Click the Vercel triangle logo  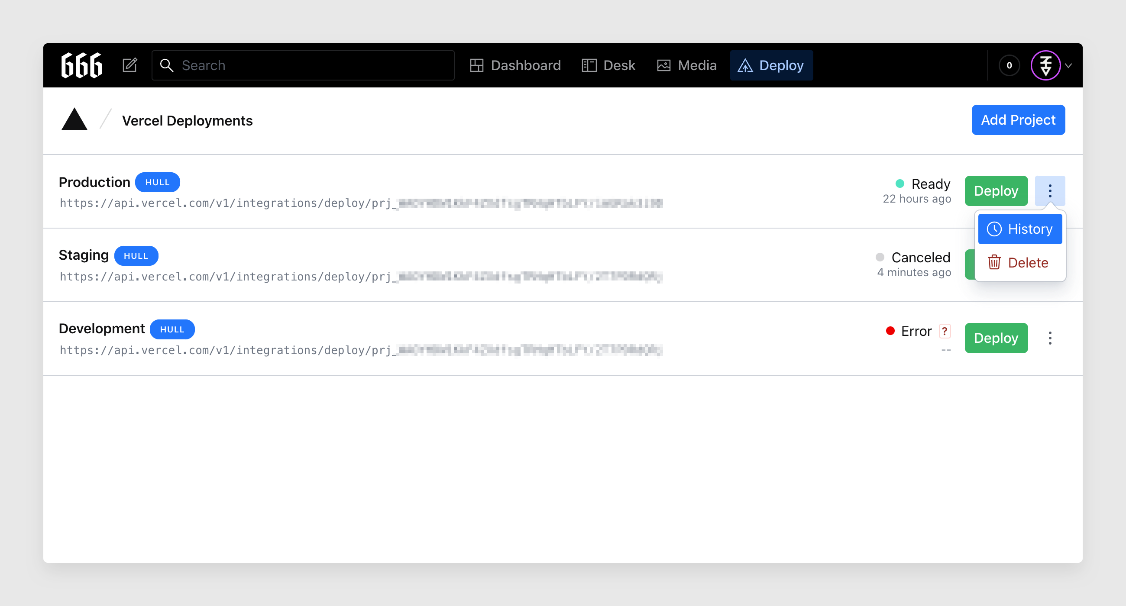click(x=74, y=119)
